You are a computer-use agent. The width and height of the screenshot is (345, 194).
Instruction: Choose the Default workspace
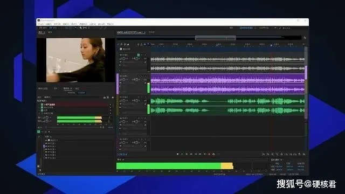pyautogui.click(x=231, y=28)
